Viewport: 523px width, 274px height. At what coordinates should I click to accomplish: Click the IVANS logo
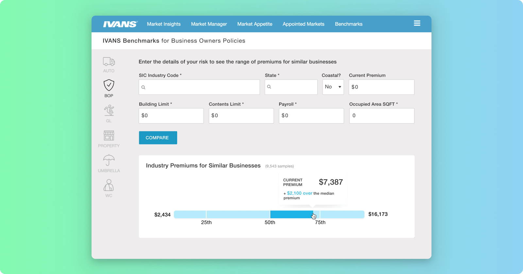click(x=120, y=24)
